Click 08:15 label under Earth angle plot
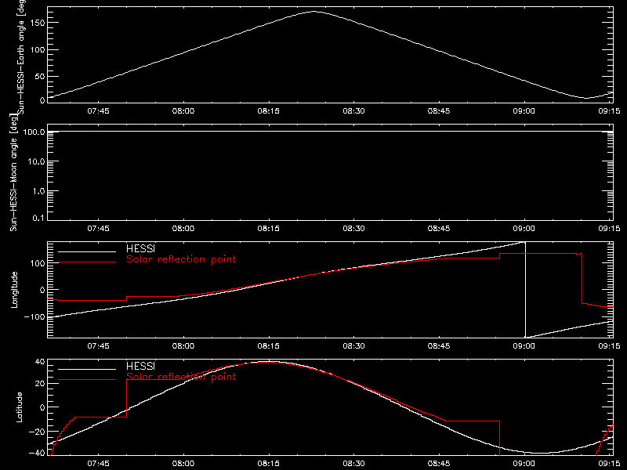This screenshot has width=627, height=470. coord(268,110)
